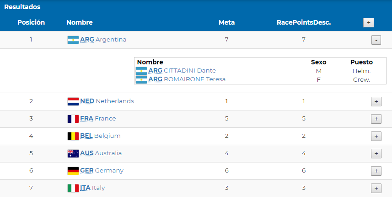Sort by Posición column header
The height and width of the screenshot is (199, 392).
click(31, 22)
